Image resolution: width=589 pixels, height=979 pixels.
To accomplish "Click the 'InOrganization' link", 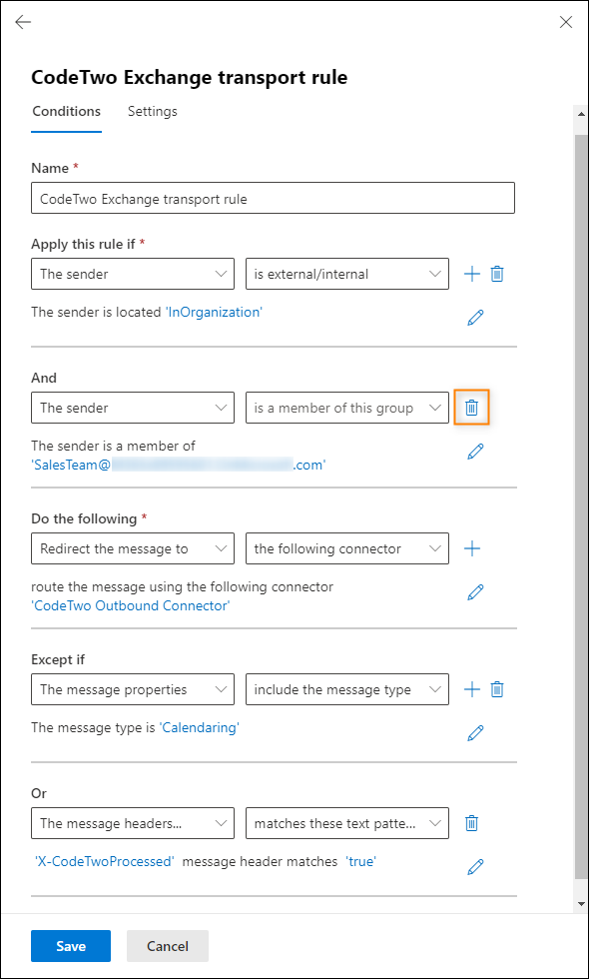I will [214, 312].
